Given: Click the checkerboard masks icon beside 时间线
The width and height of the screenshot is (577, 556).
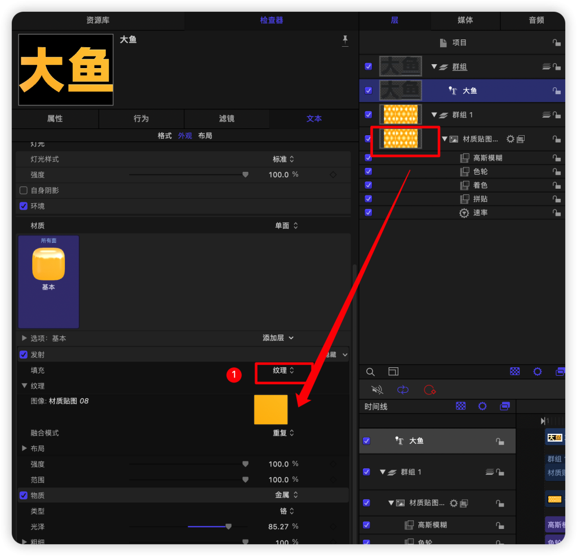Looking at the screenshot, I should [x=461, y=406].
